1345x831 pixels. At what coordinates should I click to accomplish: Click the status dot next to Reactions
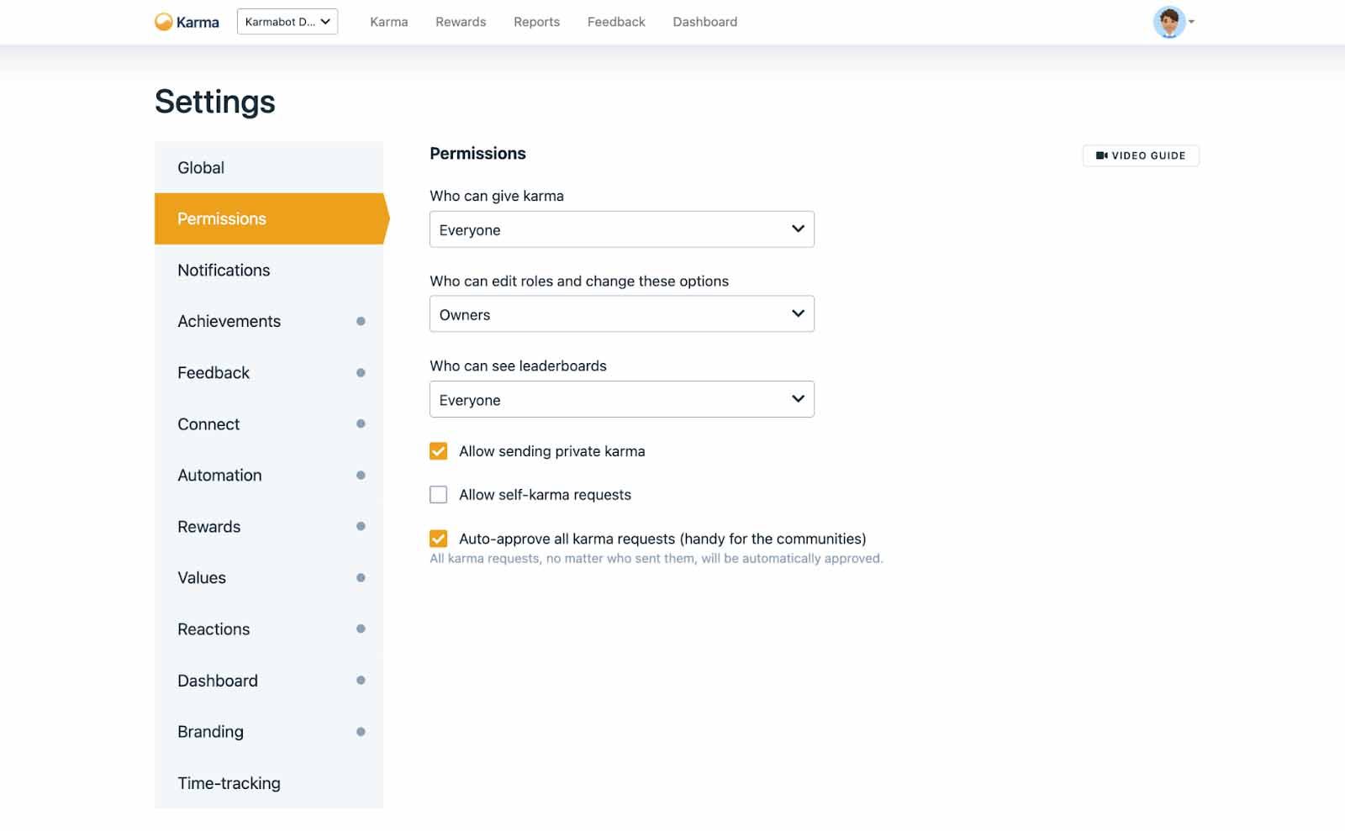tap(361, 629)
